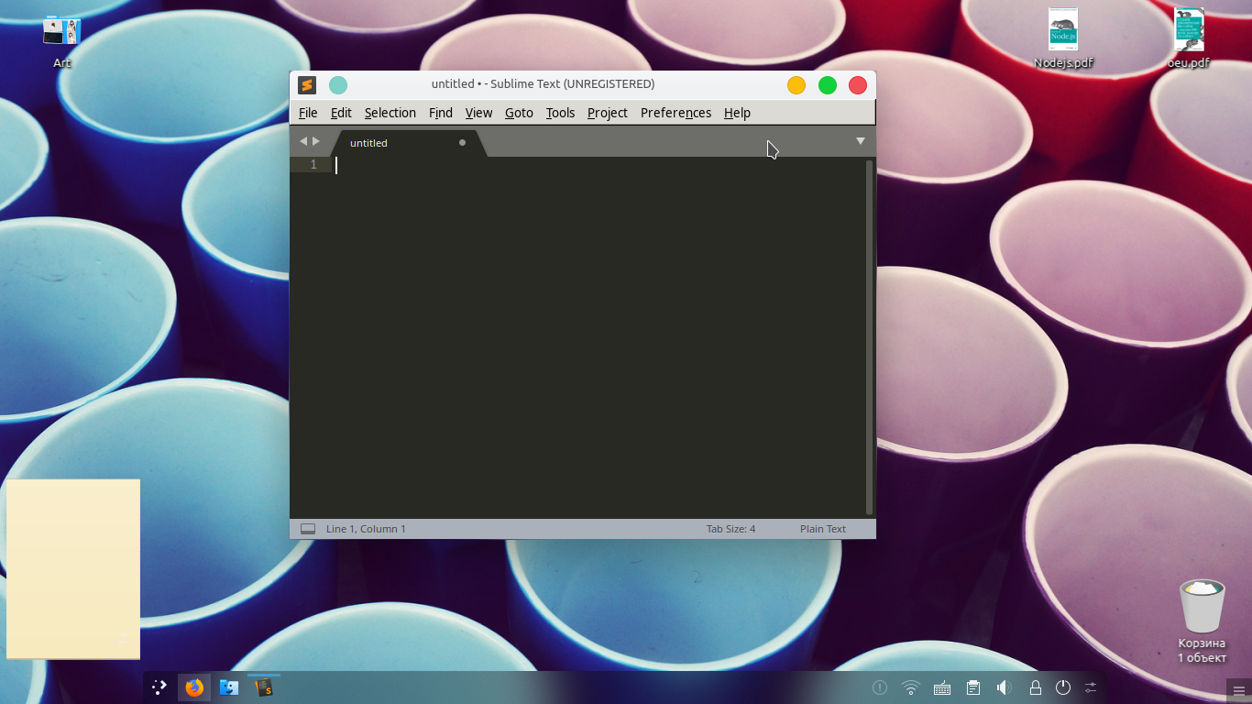
Task: Toggle the side bar via status bar icon
Action: pyautogui.click(x=308, y=529)
